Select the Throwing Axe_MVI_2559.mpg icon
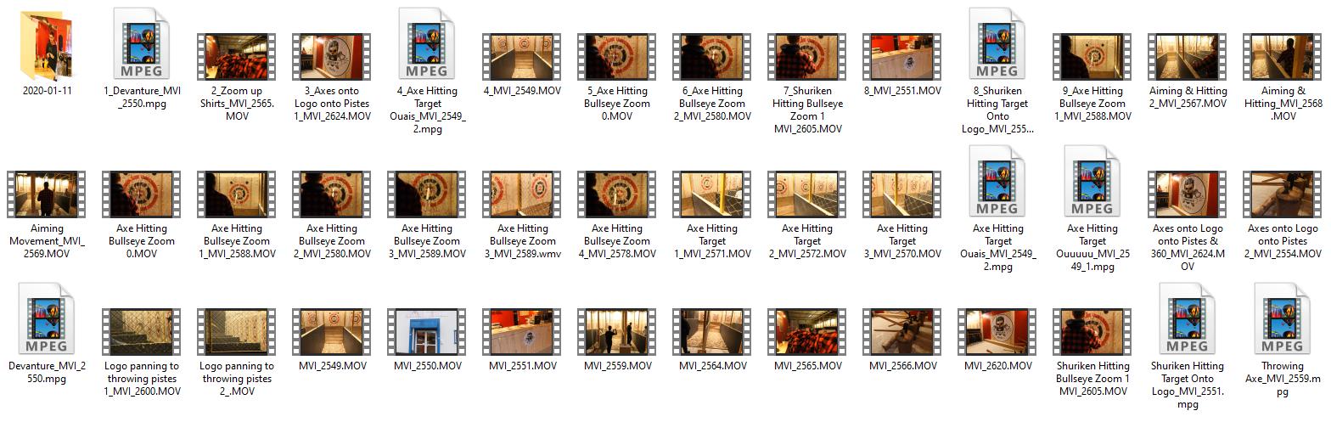Image resolution: width=1331 pixels, height=439 pixels. (1283, 319)
